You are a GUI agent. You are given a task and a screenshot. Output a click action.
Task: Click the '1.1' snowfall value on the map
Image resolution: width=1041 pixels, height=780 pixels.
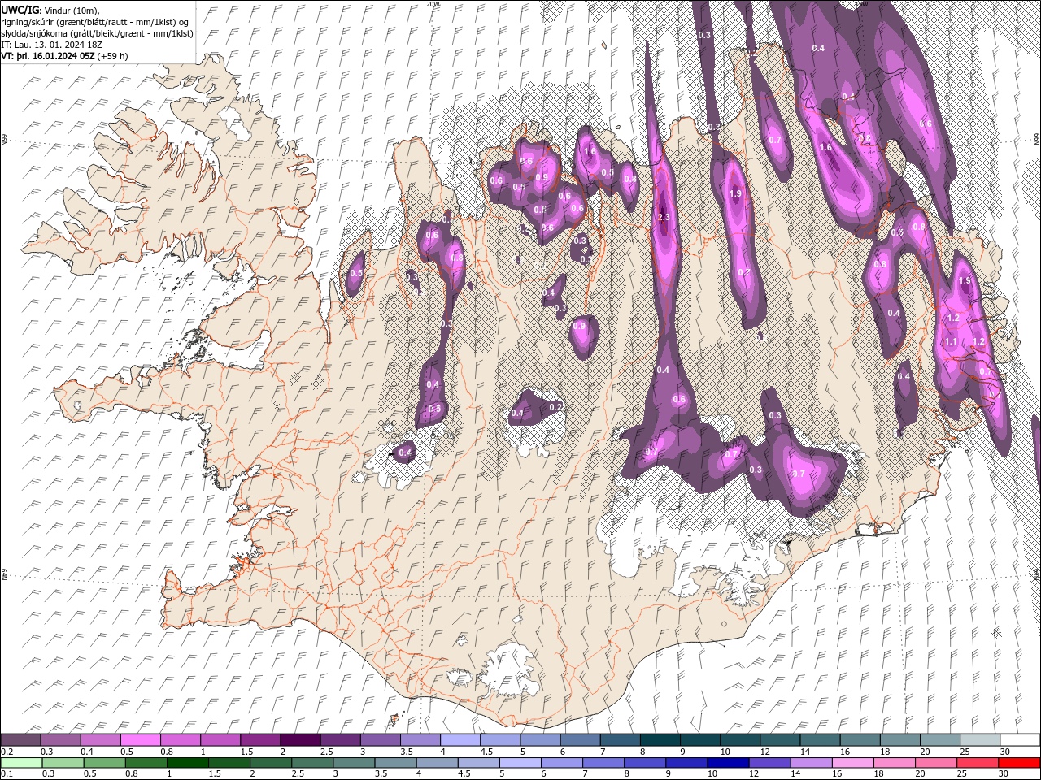951,342
